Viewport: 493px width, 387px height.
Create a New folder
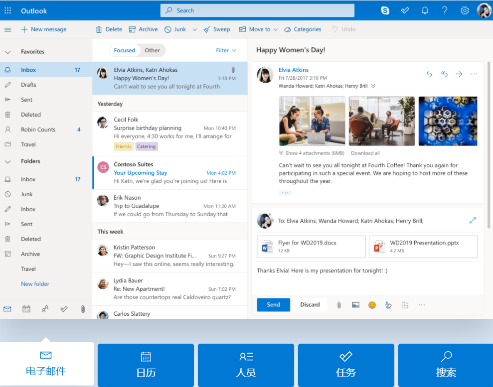pos(35,284)
